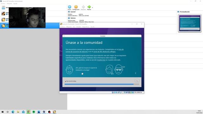Open Máquina menu in the xubuntu VM window
203x114 pixels.
(69, 27)
